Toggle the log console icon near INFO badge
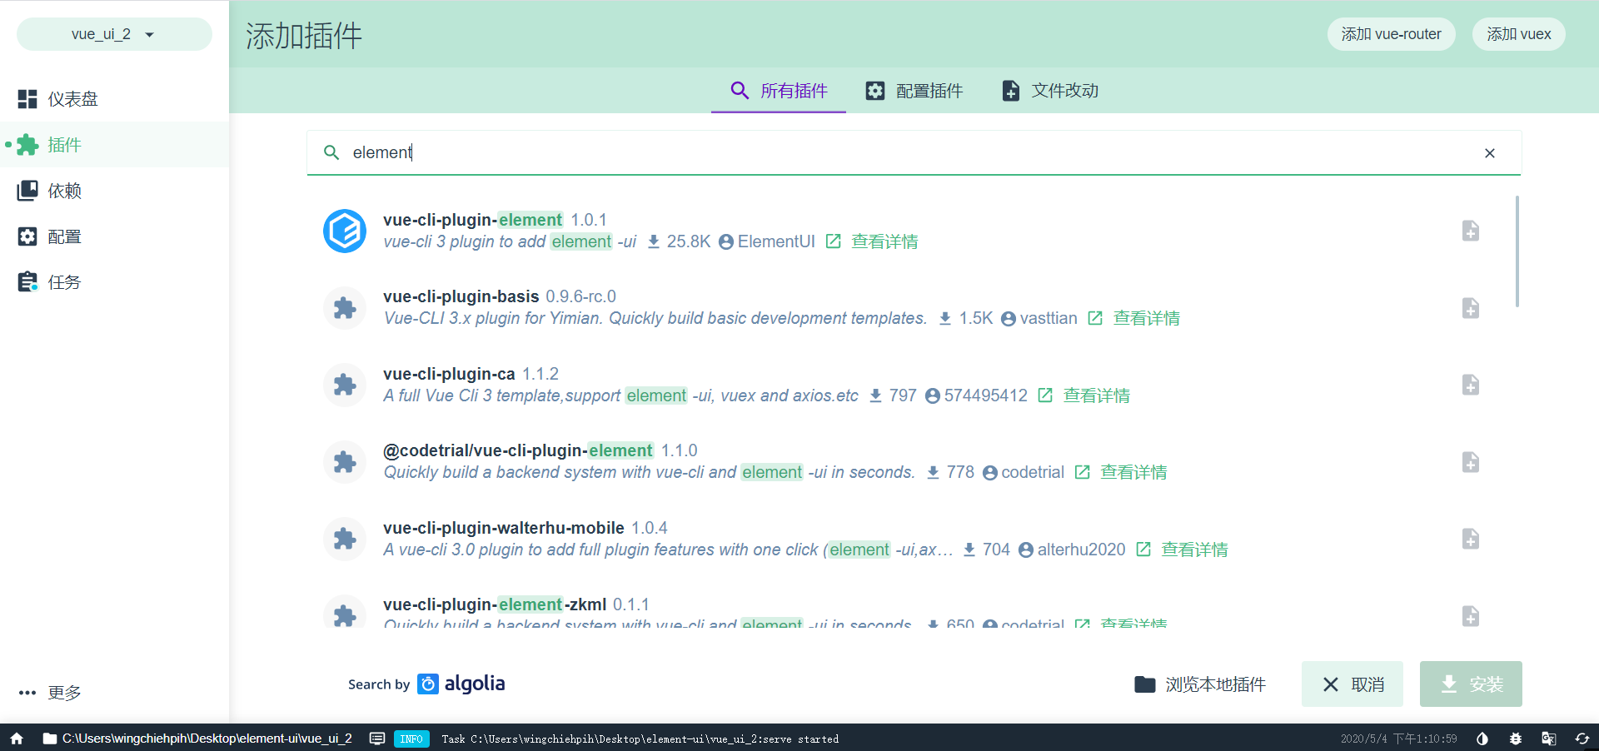This screenshot has width=1599, height=751. click(x=377, y=739)
